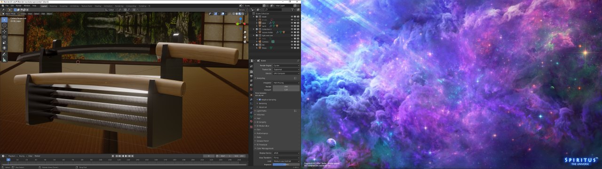Open the Object Mode dropdown
Viewport: 602px width, 169px height.
point(11,14)
